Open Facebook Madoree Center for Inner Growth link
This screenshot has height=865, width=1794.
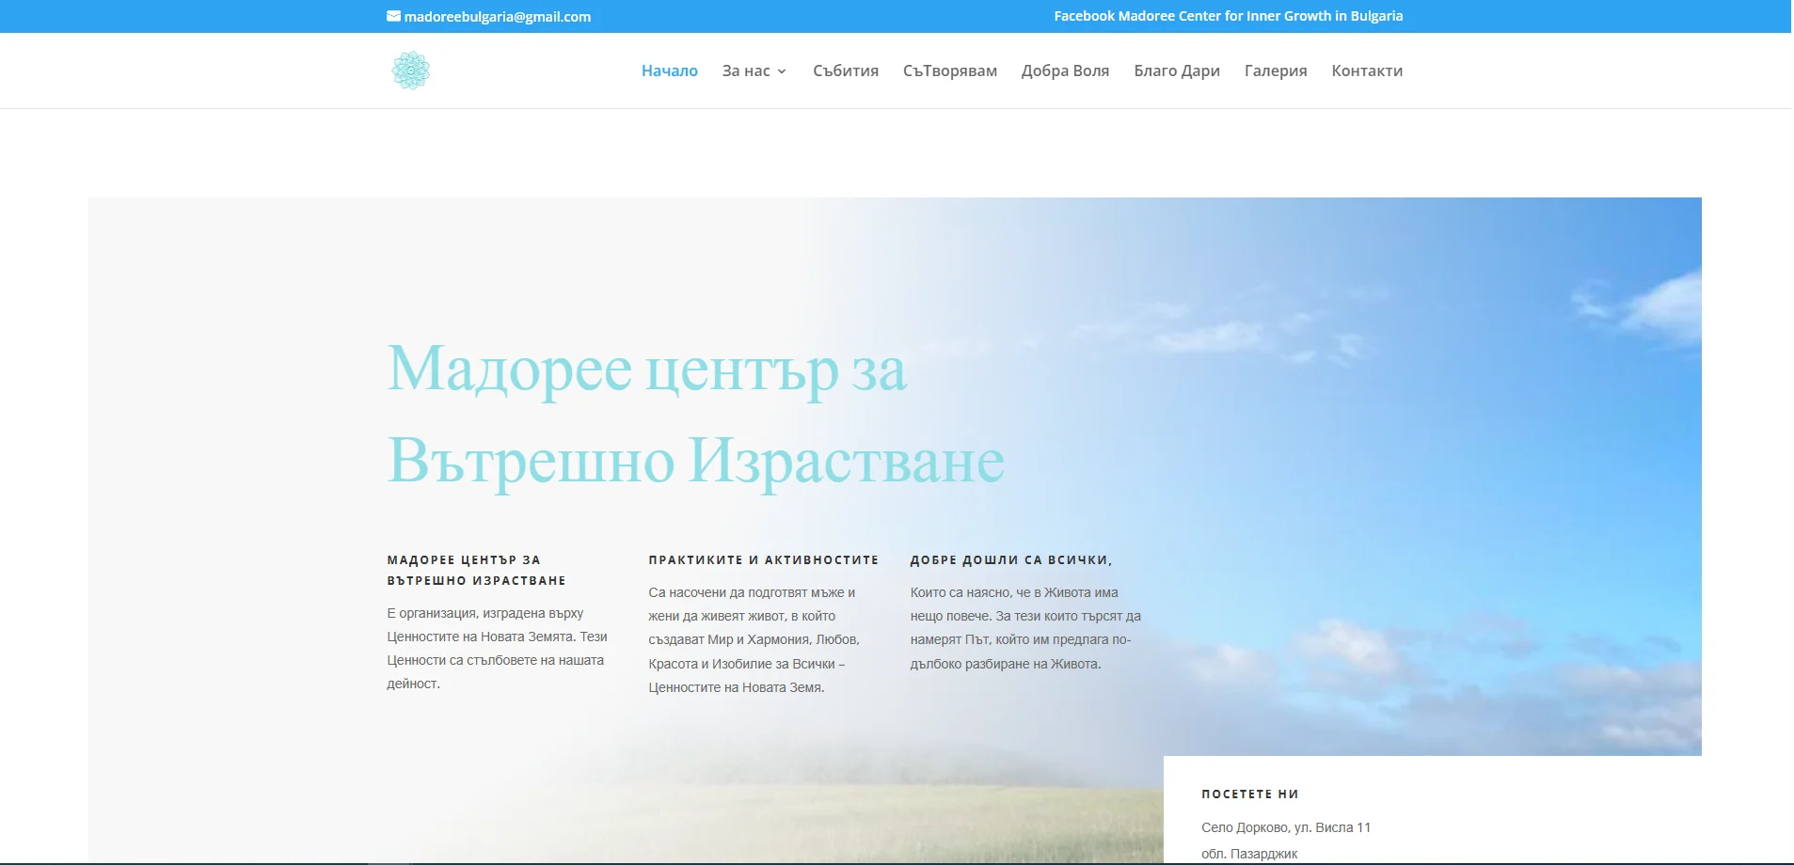[x=1228, y=16]
